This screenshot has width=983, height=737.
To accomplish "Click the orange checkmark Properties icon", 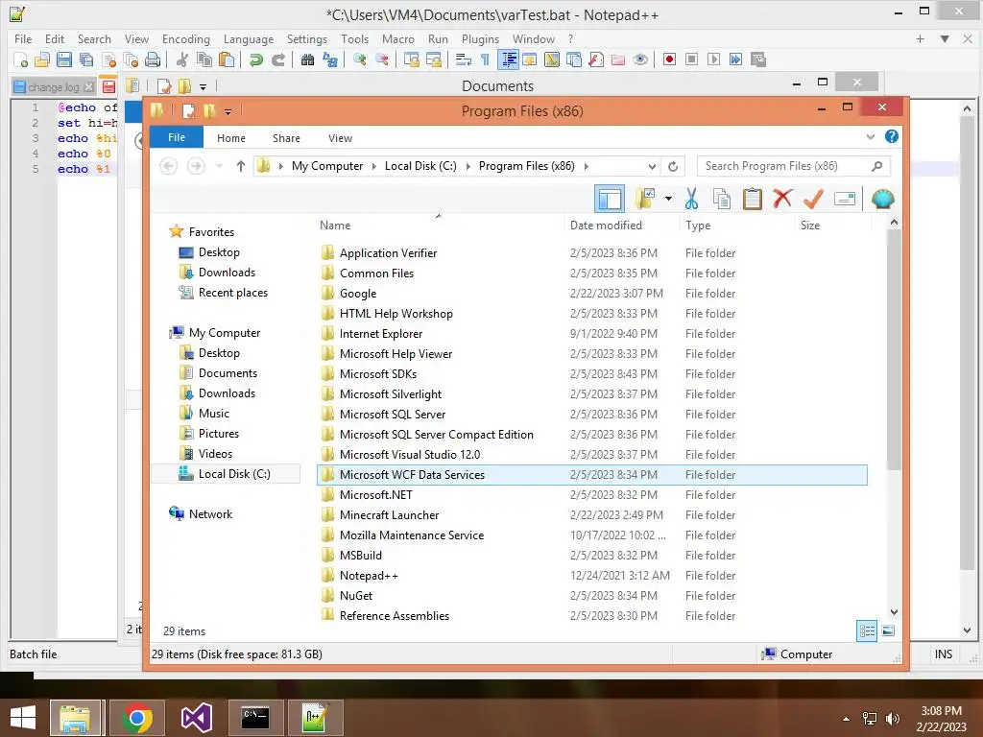I will coord(813,200).
